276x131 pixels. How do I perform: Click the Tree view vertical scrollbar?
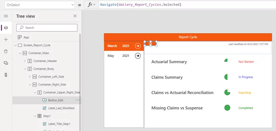[x=80, y=83]
